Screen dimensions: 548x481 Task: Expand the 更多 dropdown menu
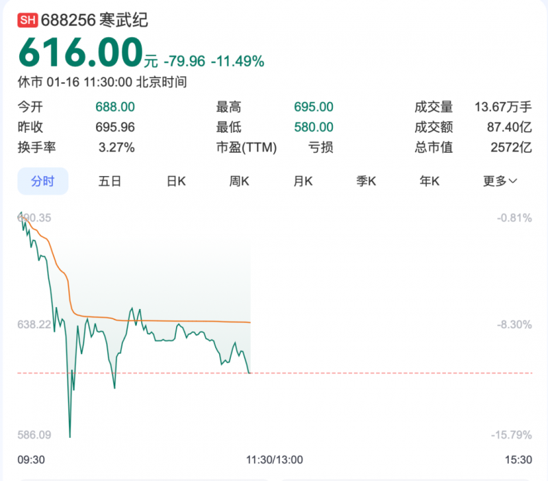(x=499, y=181)
